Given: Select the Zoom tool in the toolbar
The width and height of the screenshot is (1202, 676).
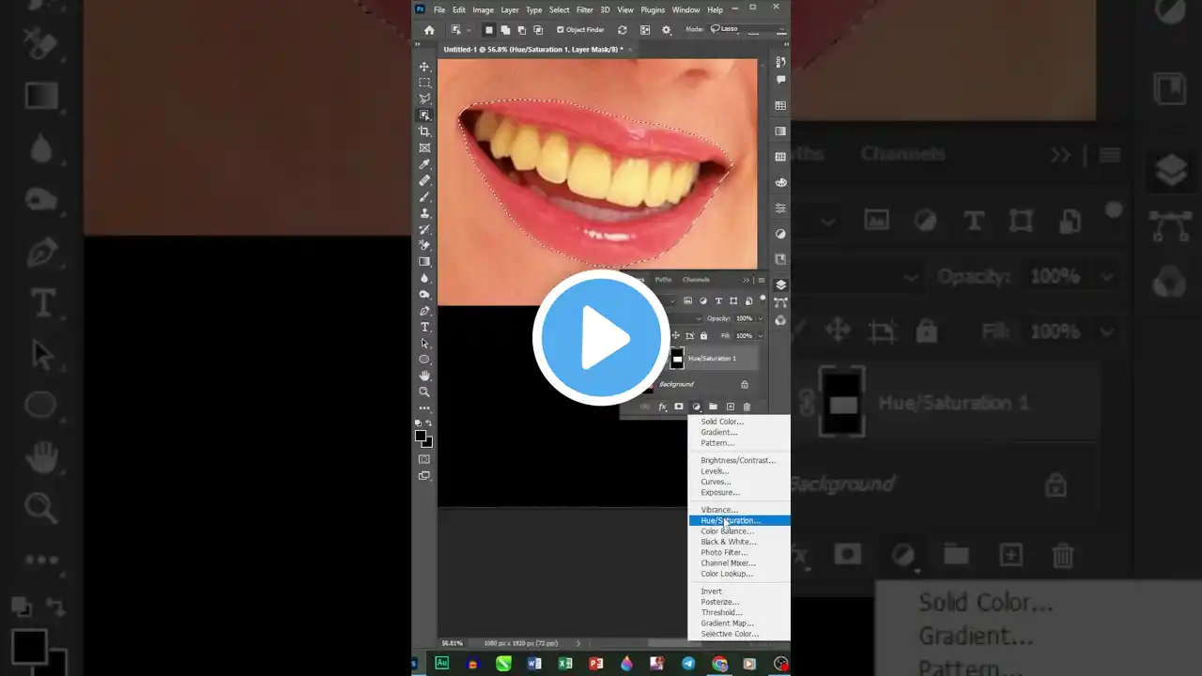Looking at the screenshot, I should tap(424, 390).
